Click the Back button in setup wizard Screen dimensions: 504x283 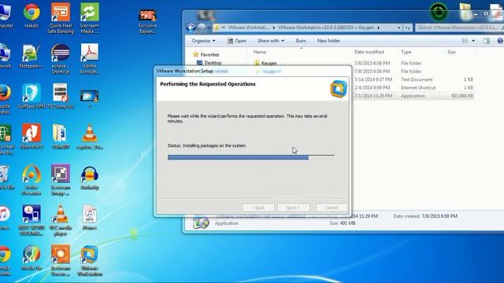point(258,208)
